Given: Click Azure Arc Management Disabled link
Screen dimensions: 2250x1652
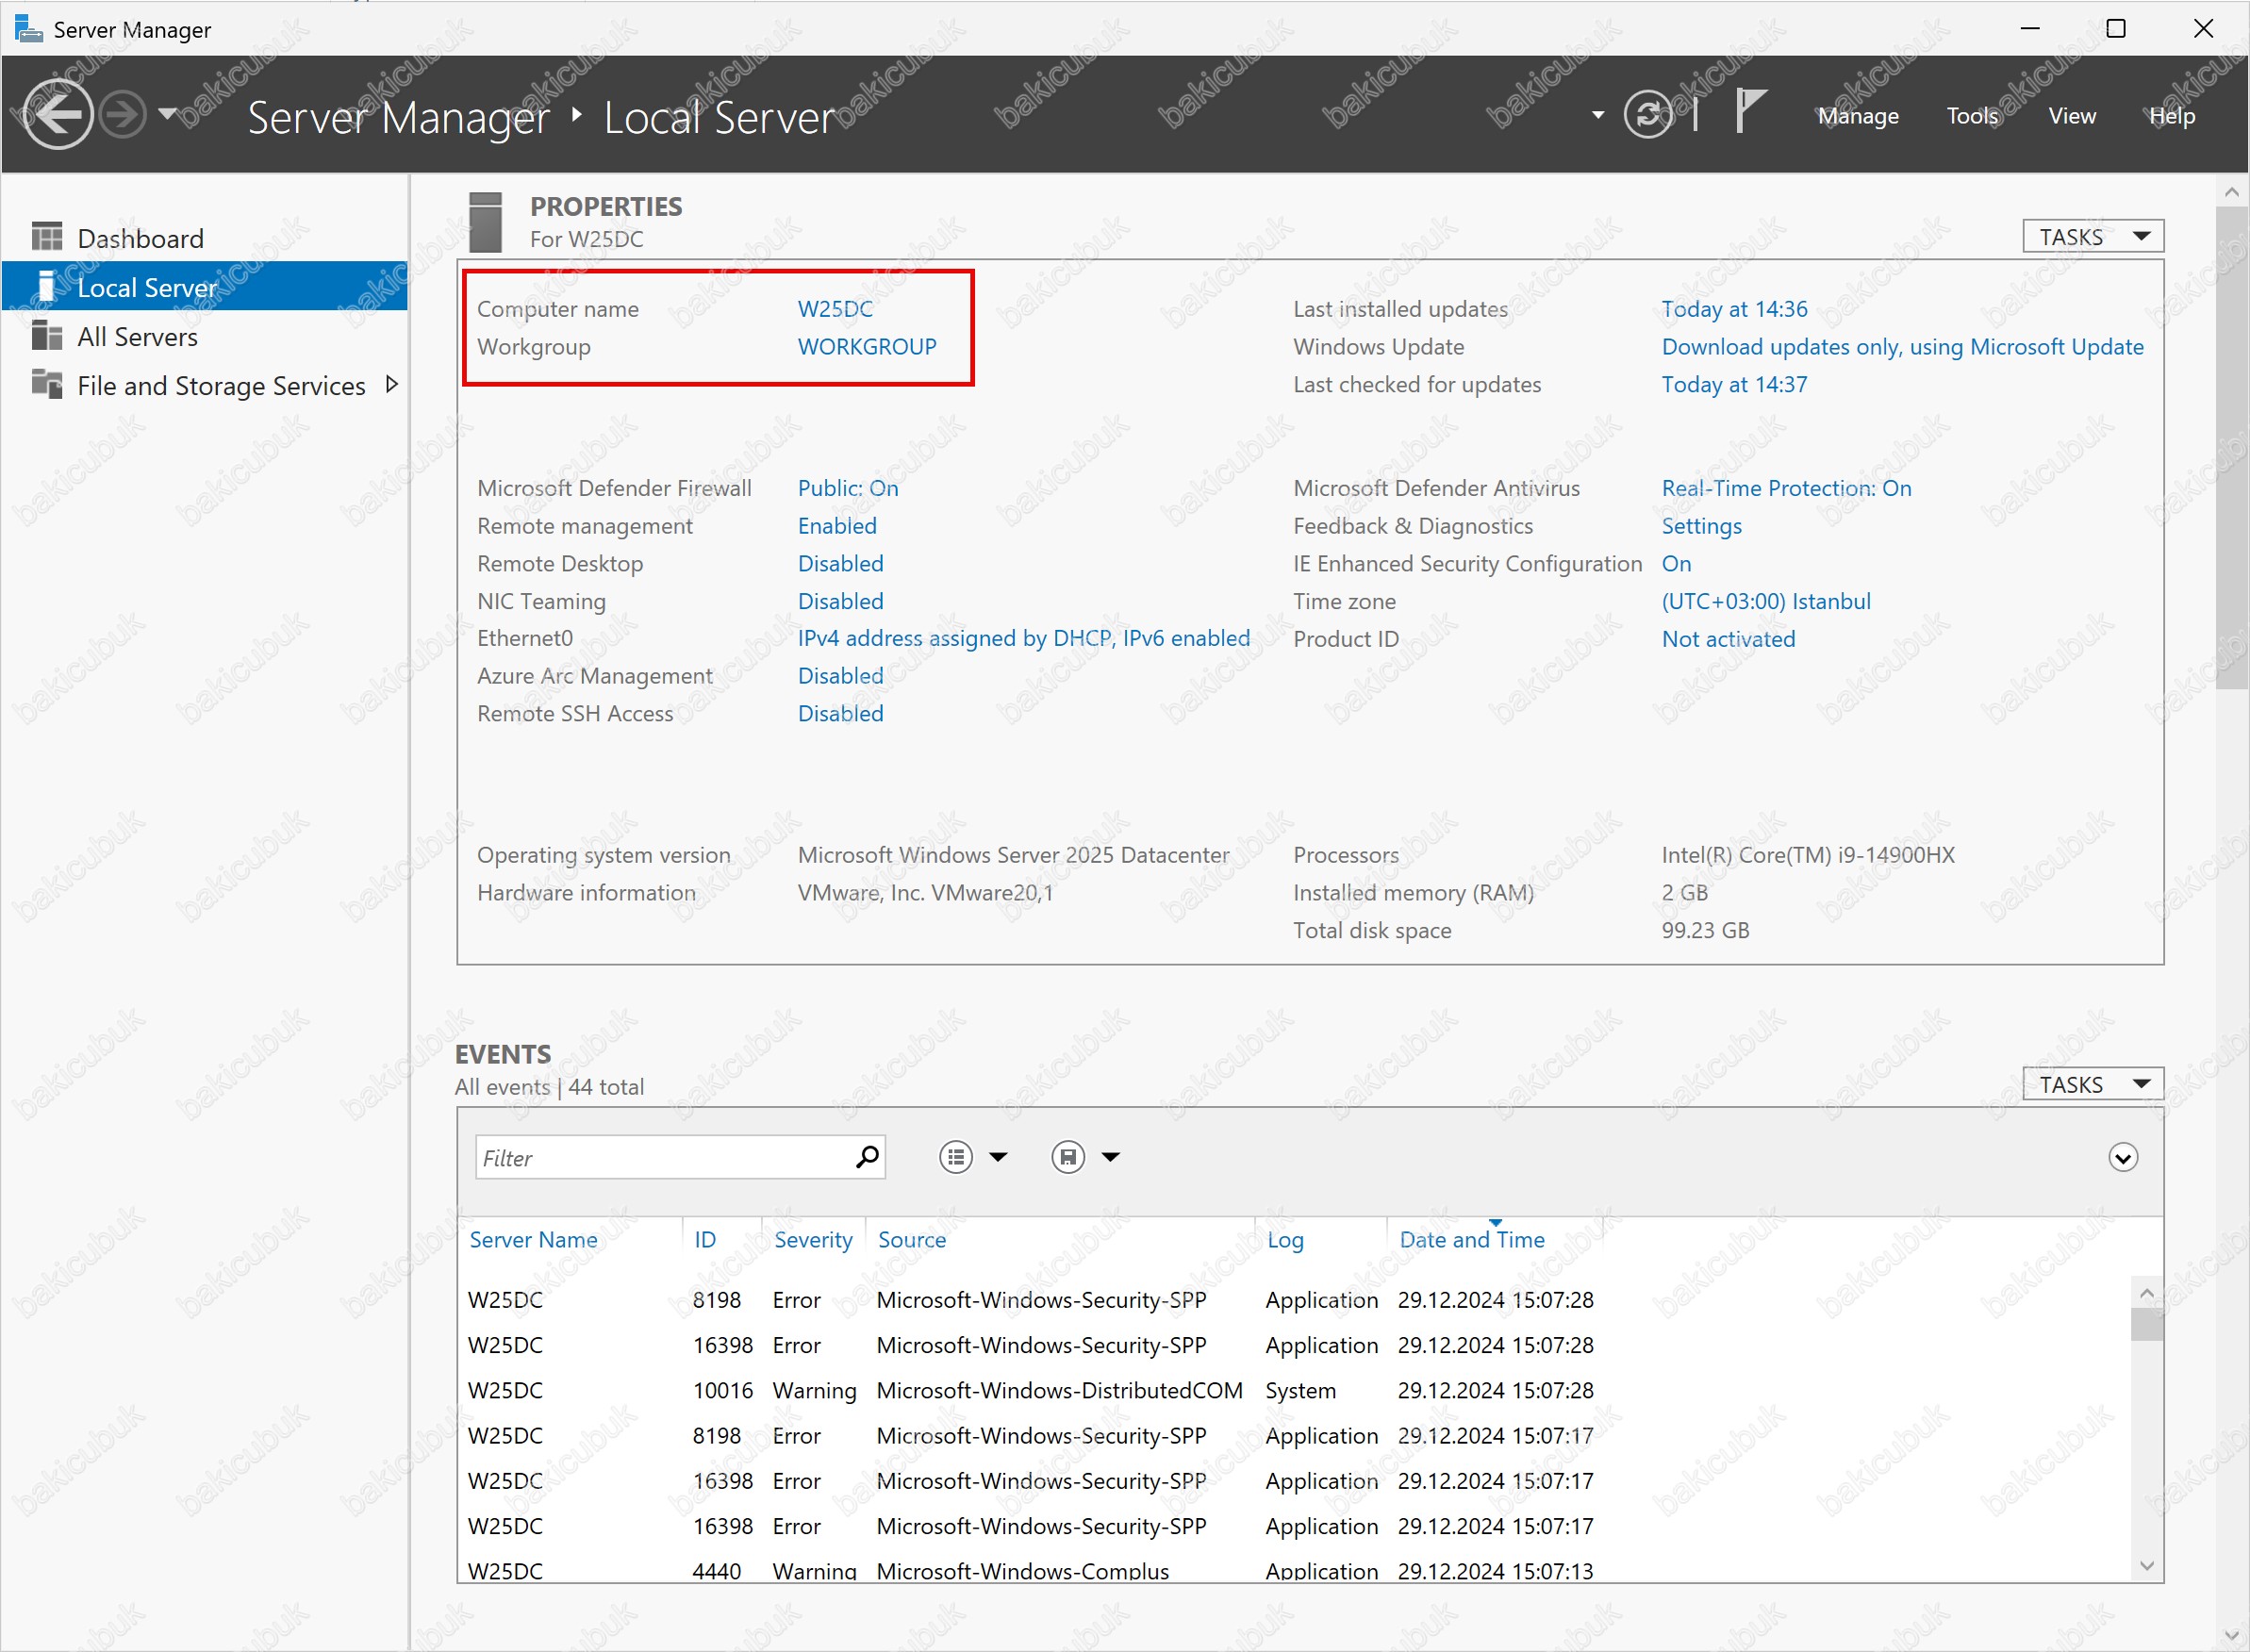Looking at the screenshot, I should pos(840,676).
